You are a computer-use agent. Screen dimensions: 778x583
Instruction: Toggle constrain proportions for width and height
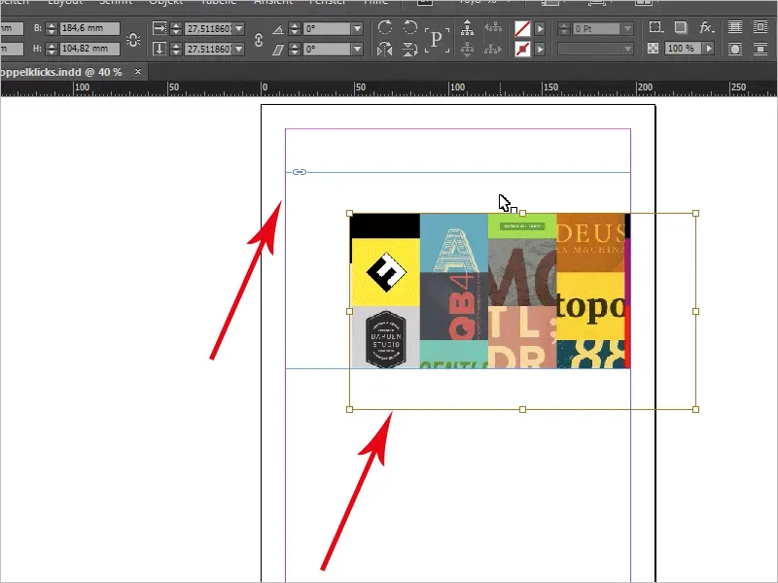[133, 39]
